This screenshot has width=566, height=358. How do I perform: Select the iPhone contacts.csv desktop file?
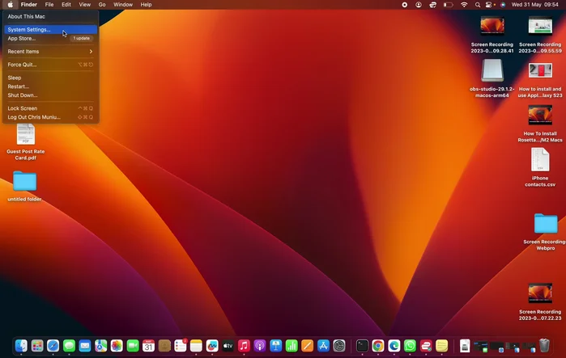click(540, 160)
